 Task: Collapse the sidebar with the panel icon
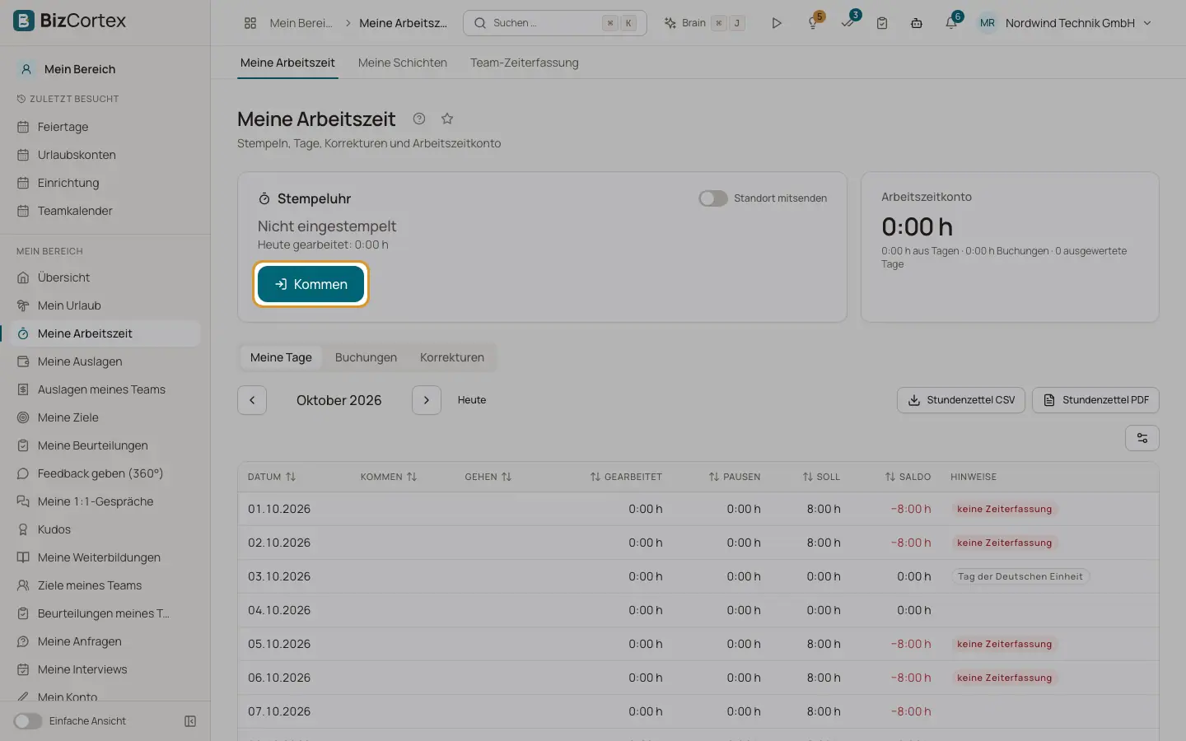(x=190, y=721)
